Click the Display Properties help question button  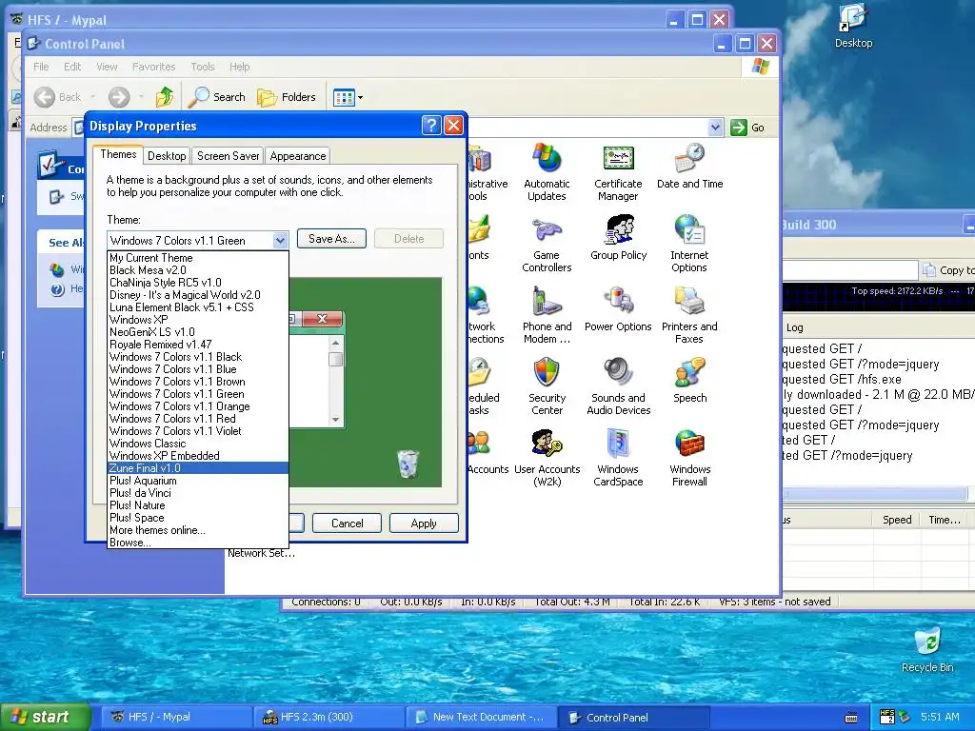[431, 126]
